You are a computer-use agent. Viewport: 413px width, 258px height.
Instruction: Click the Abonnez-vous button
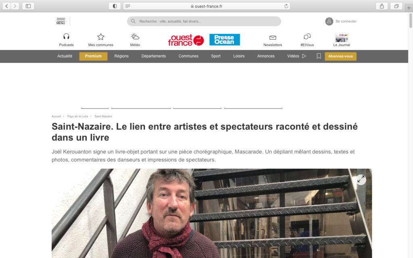[340, 56]
